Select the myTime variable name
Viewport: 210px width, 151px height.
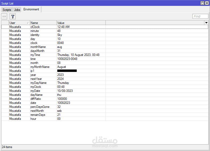(35, 55)
